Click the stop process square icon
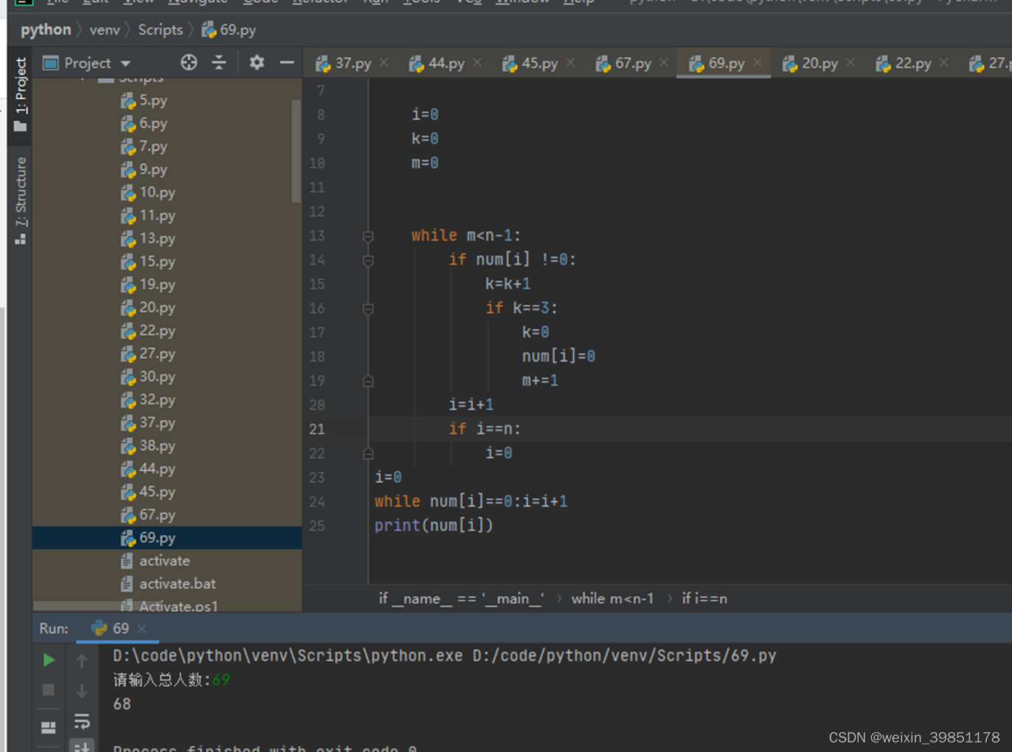The width and height of the screenshot is (1012, 752). point(49,690)
